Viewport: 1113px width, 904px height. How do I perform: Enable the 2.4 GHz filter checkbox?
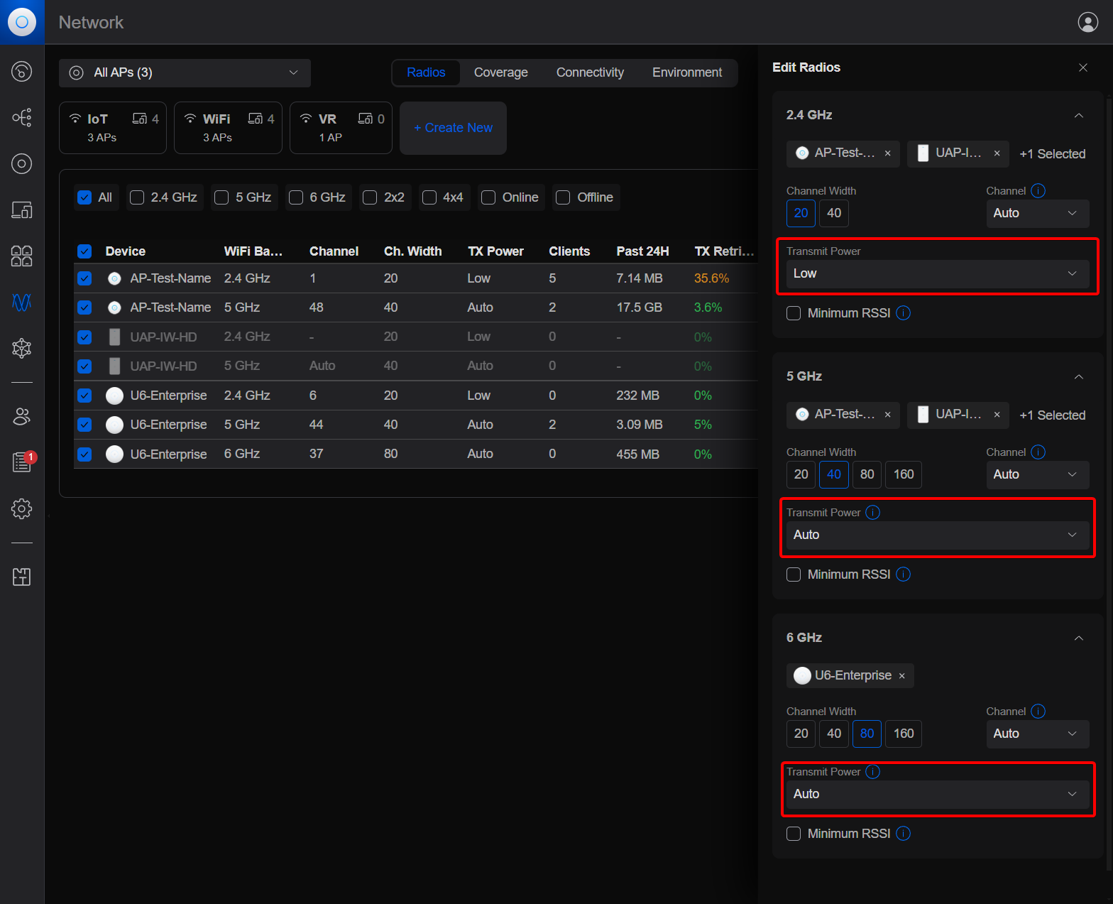point(137,197)
